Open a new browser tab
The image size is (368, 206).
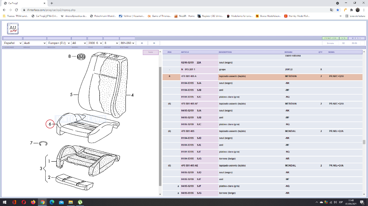point(52,3)
